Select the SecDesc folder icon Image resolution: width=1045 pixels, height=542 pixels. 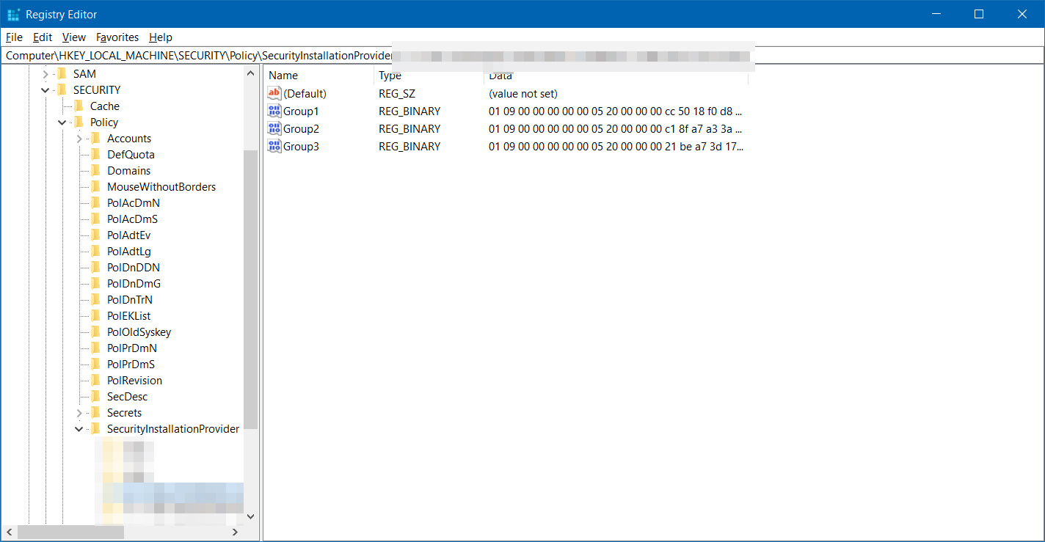click(95, 397)
